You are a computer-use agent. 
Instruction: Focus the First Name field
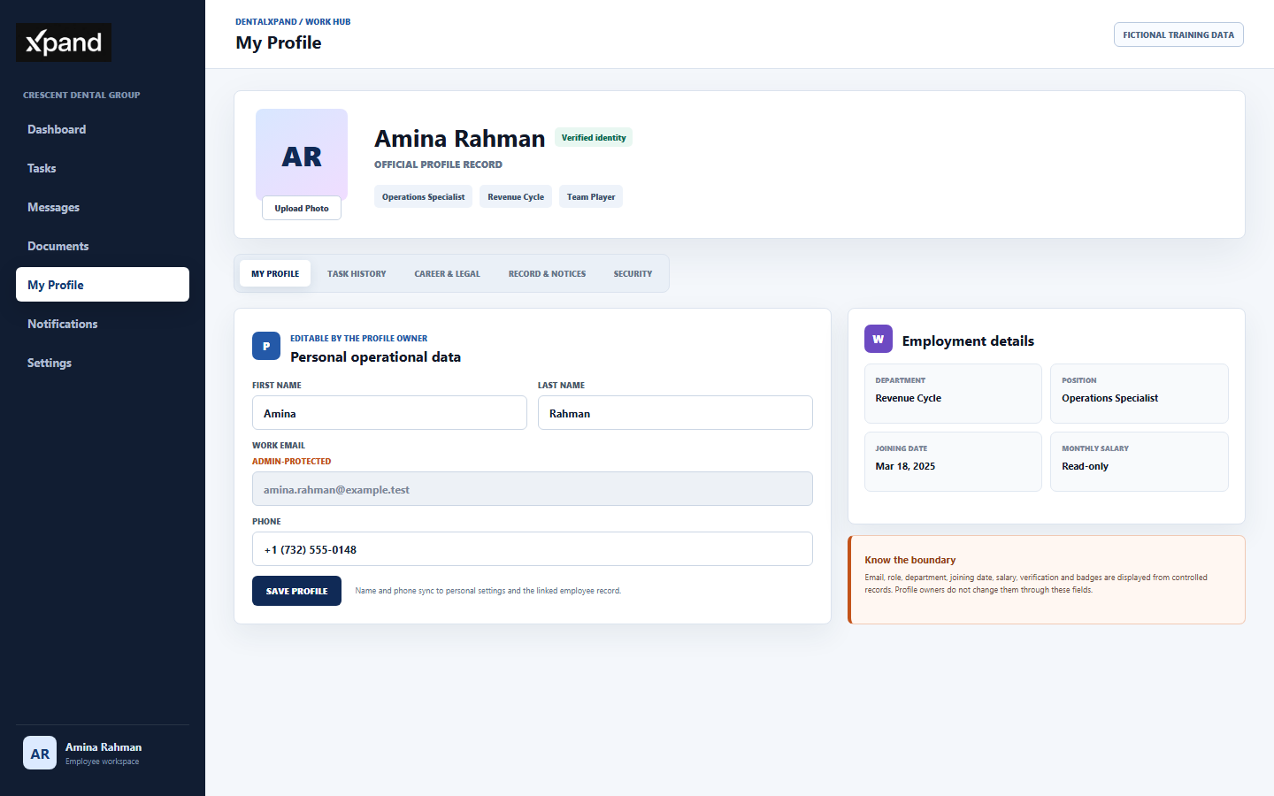(389, 413)
